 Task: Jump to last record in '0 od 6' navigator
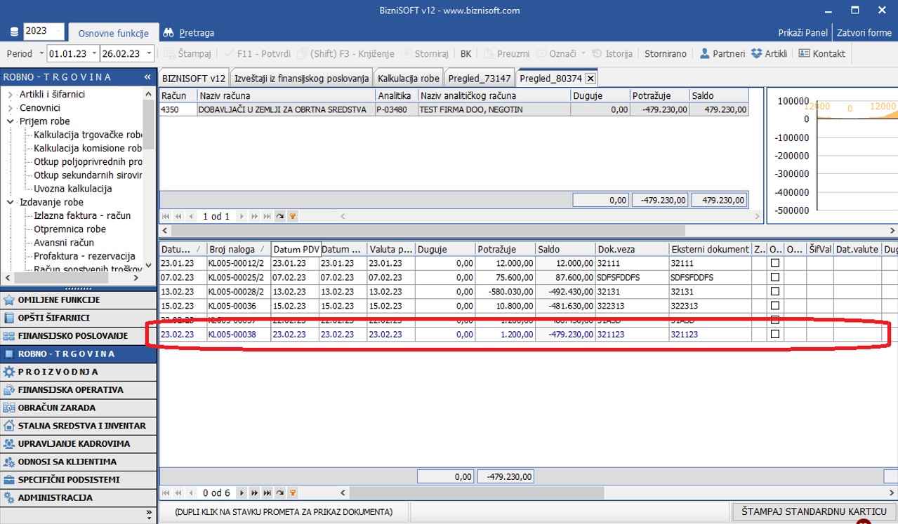tap(268, 493)
